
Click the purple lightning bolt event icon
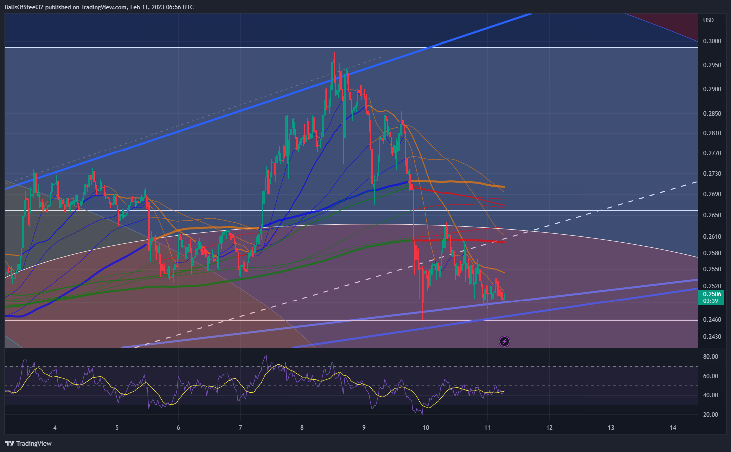tap(504, 341)
